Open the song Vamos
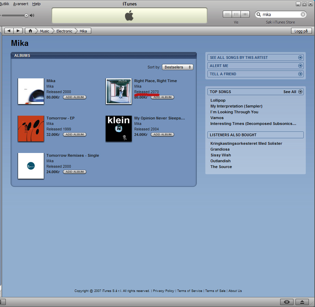 click(x=217, y=118)
